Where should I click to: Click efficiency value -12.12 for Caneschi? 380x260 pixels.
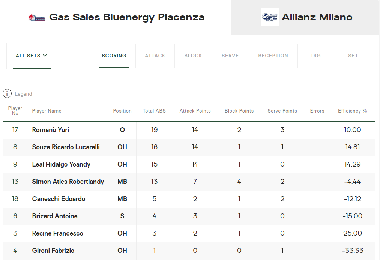[353, 199]
